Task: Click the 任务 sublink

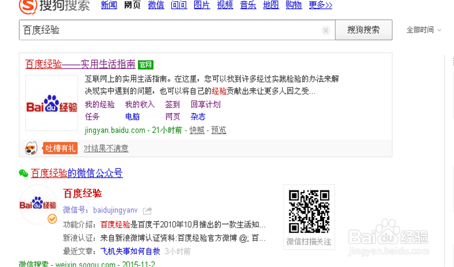Action: click(x=93, y=117)
